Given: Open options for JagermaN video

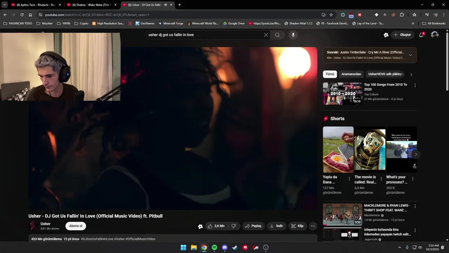Looking at the screenshot, I should pos(415,230).
